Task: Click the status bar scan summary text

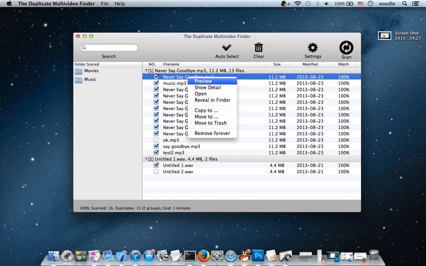Action: pos(135,208)
